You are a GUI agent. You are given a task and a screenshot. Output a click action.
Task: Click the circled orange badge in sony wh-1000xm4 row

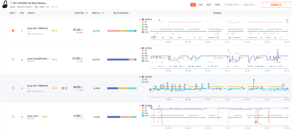pos(66,88)
